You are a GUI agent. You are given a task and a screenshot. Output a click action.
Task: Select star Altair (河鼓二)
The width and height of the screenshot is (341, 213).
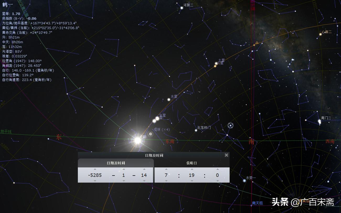click(x=182, y=8)
